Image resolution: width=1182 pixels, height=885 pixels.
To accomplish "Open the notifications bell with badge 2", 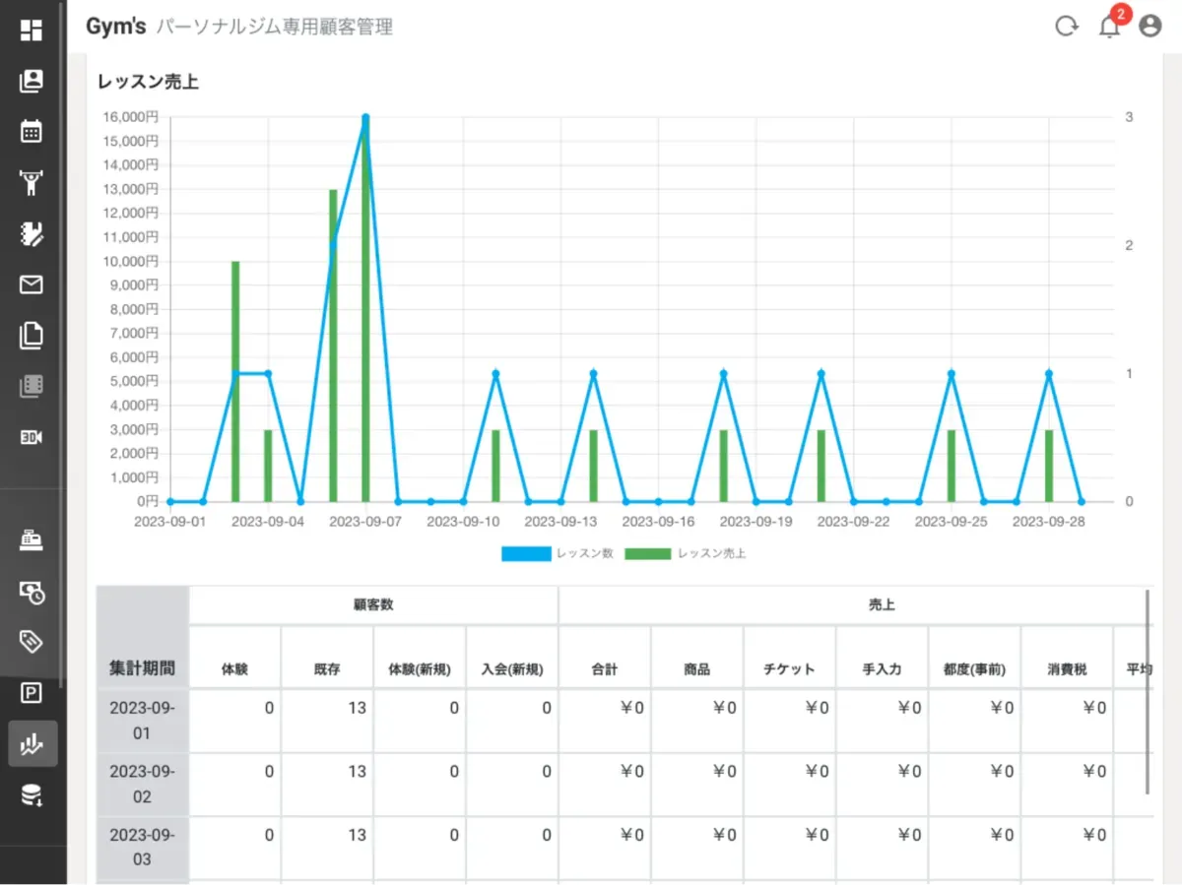I will (1110, 25).
